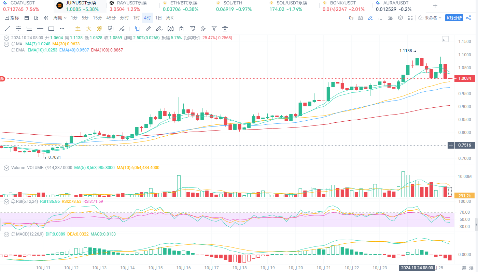This screenshot has width=478, height=272.
Task: Click the 筹 label at bottom right
Action: 464,268
